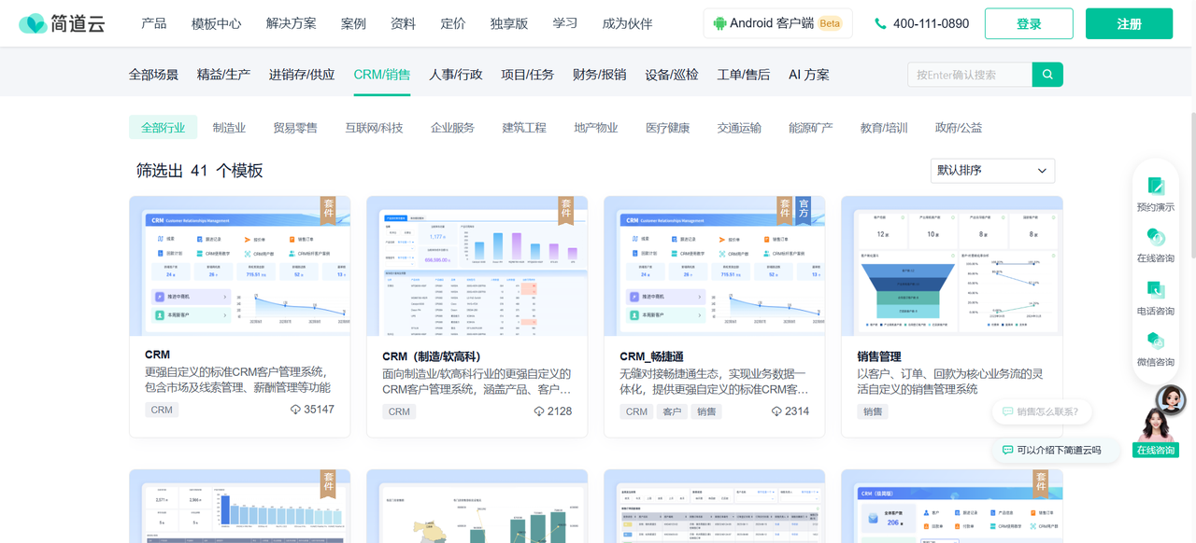Click the Android robot icon
Image resolution: width=1196 pixels, height=543 pixels.
coord(719,23)
